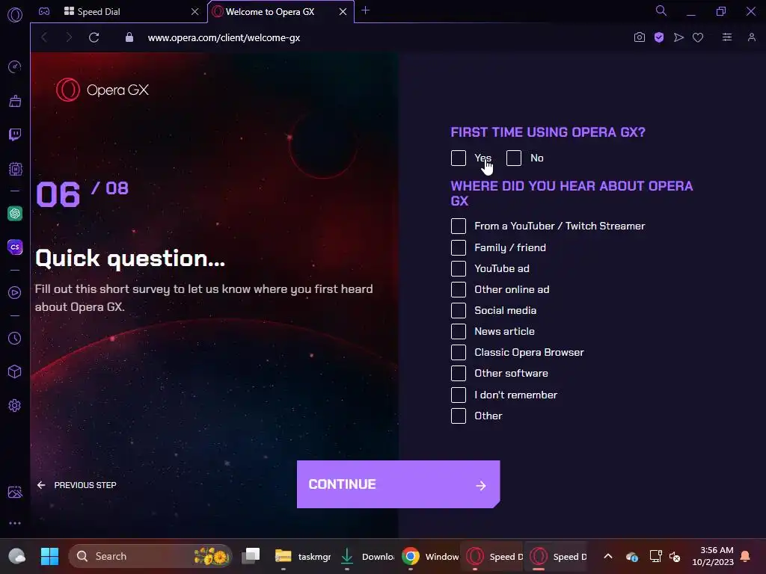Show hidden system tray icons chevron

(608, 556)
